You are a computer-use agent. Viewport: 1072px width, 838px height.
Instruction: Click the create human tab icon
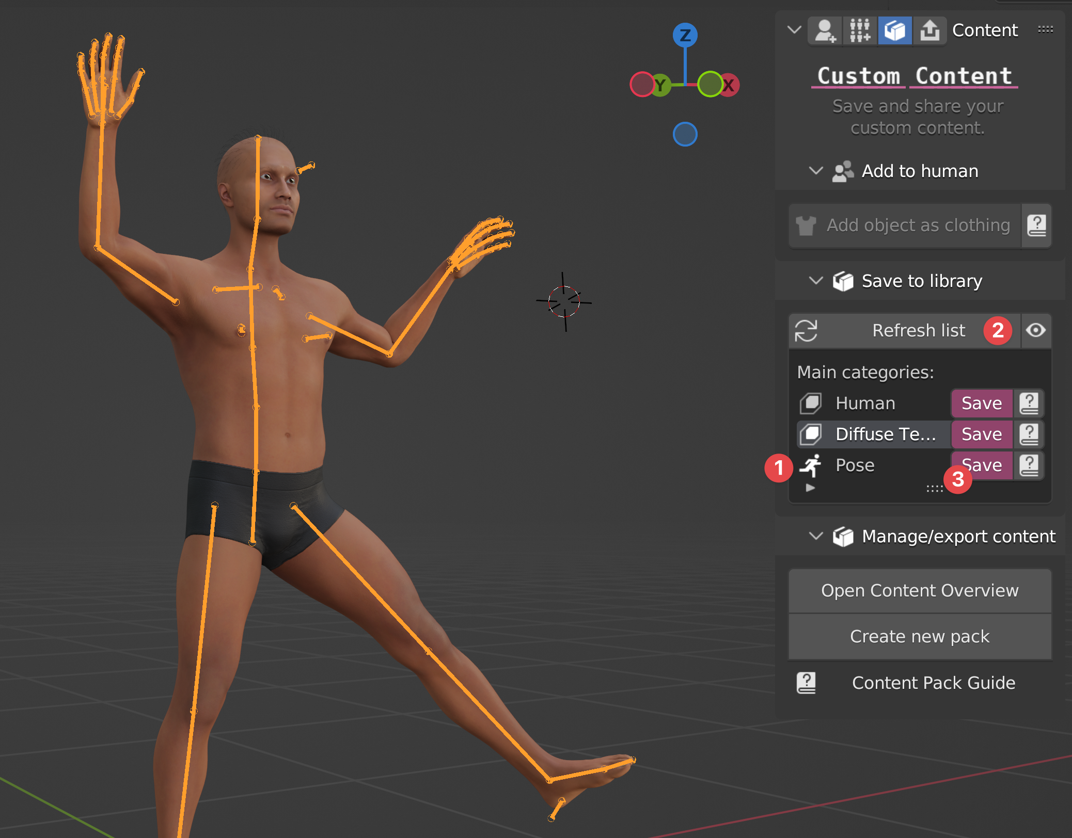pos(825,31)
